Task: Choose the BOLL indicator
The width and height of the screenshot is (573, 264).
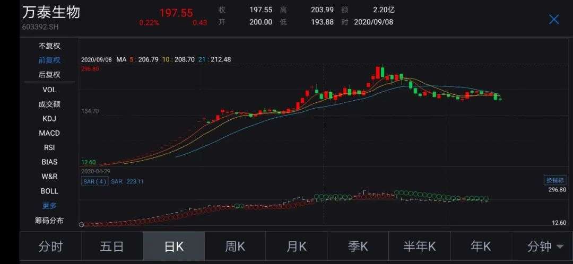Action: pyautogui.click(x=49, y=191)
